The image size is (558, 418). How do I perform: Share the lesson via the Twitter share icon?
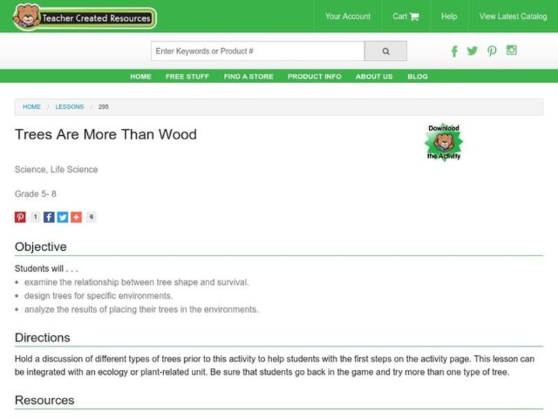click(x=63, y=217)
